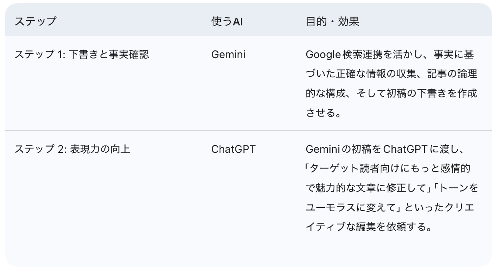Viewport: 502px width, 274px height.
Task: Click the "ステップ" column header
Action: coord(35,22)
